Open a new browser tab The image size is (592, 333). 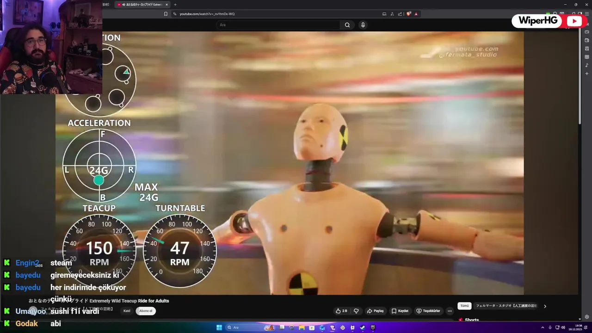175,5
